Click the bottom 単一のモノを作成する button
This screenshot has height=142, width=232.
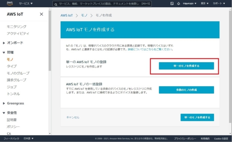(x=197, y=117)
